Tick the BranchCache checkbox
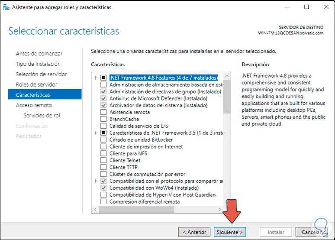335x240 pixels. click(x=103, y=119)
